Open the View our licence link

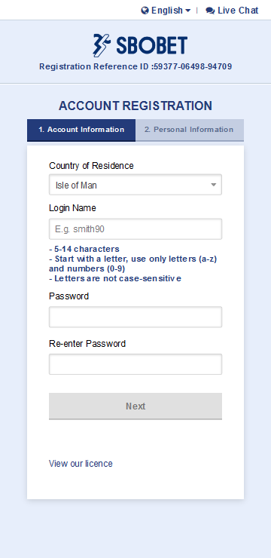81,464
